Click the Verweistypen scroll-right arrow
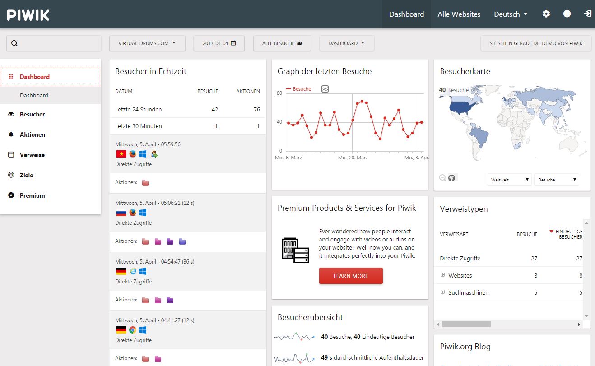The height and width of the screenshot is (366, 595). tap(579, 324)
